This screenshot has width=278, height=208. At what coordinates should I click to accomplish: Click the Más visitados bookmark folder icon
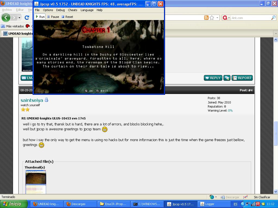point(3,26)
